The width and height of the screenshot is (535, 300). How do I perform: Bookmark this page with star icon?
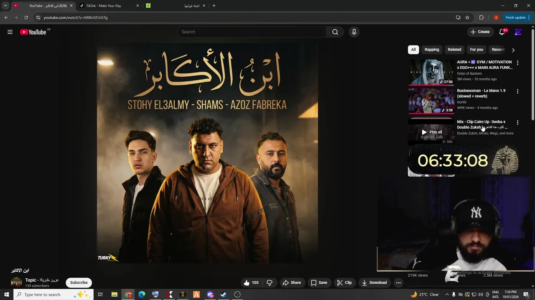[467, 17]
